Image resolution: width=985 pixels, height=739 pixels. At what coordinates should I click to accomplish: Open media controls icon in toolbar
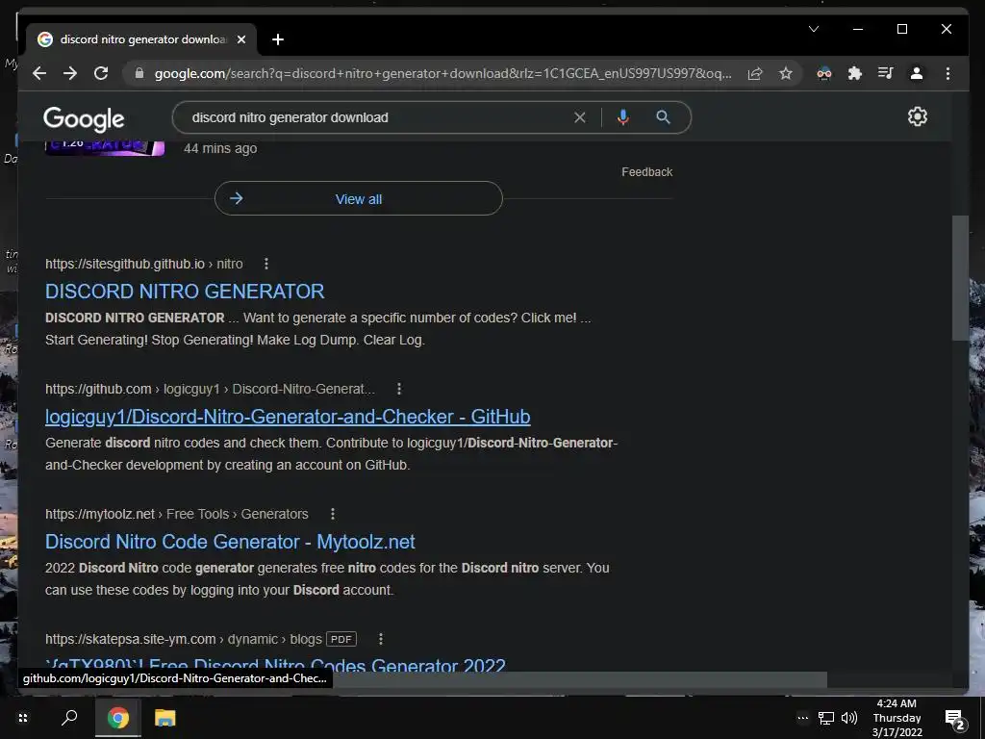886,73
